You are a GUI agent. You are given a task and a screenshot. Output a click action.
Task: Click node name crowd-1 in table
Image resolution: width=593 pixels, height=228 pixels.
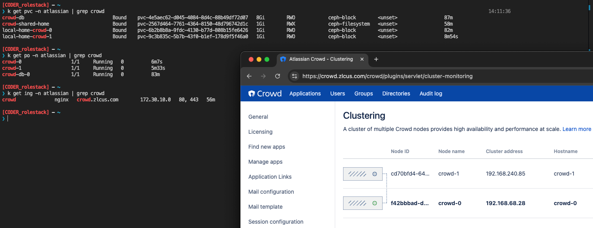[449, 174]
